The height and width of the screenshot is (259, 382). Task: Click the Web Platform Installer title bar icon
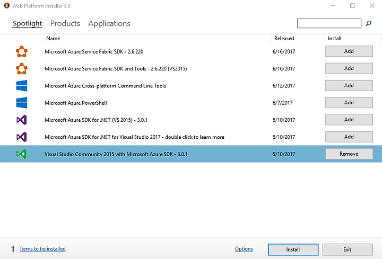click(x=6, y=5)
